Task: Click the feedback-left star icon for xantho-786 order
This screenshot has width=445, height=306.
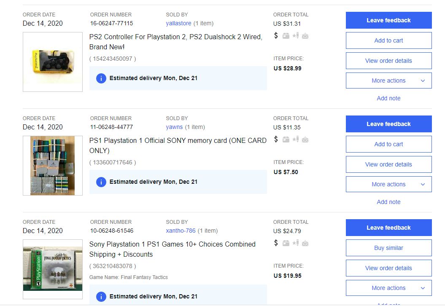Action: [296, 243]
